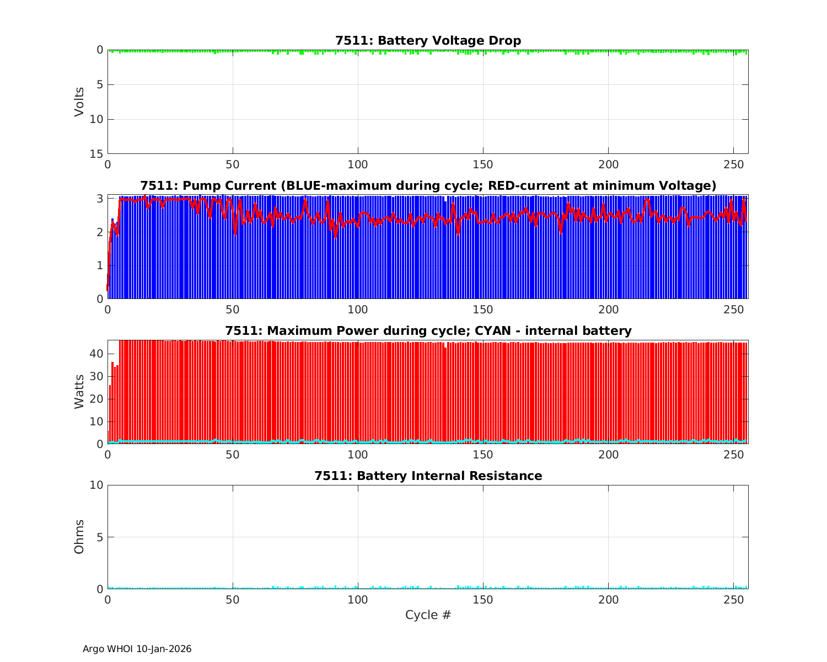Click the 3 tick on Pump Current axis

coord(100,199)
